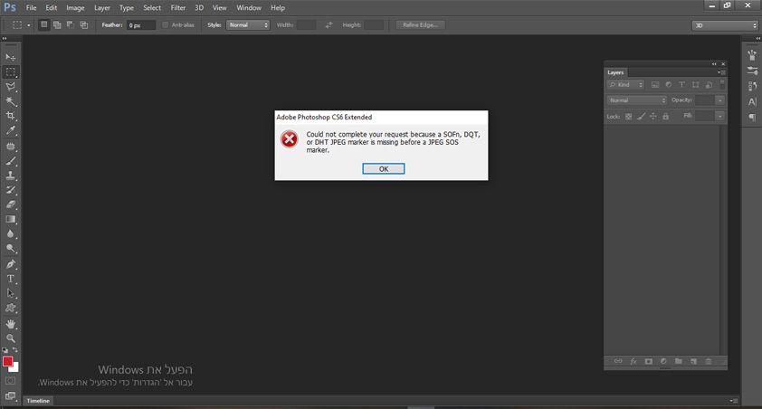The height and width of the screenshot is (409, 762).
Task: Enable Subtract from selection mode
Action: pyautogui.click(x=71, y=24)
